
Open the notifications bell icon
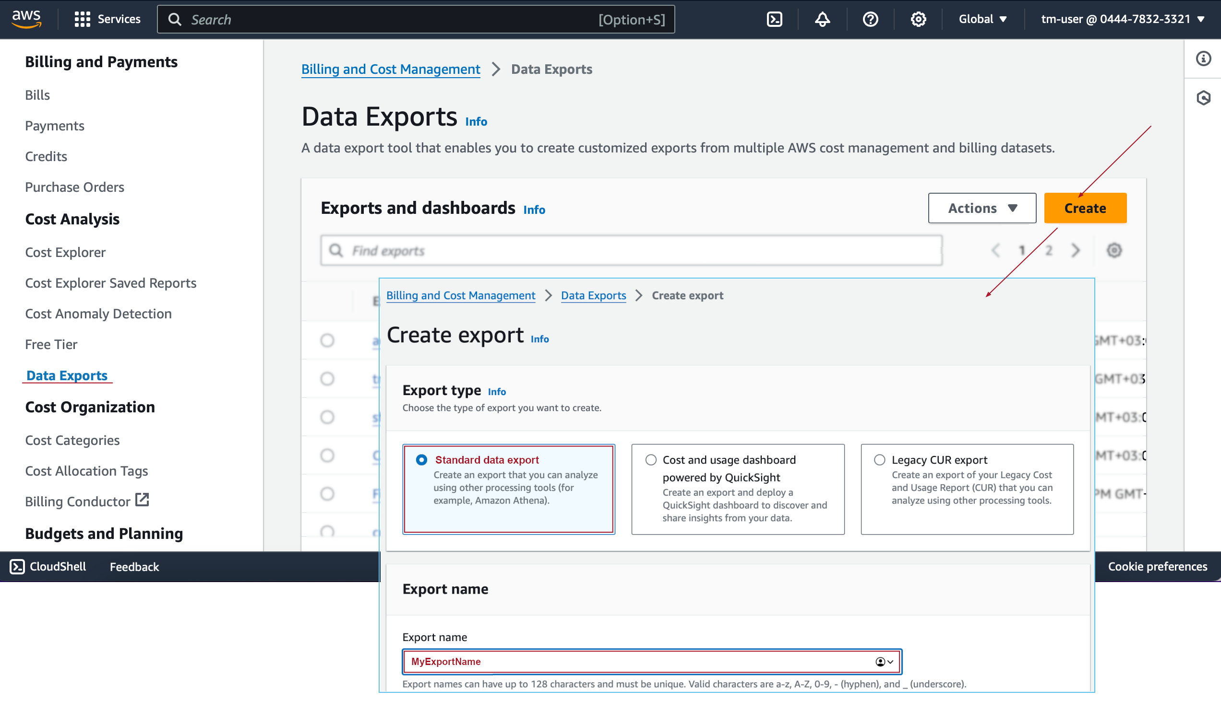(822, 19)
